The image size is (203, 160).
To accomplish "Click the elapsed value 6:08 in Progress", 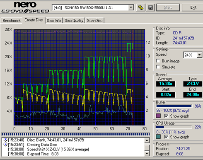I will pyautogui.click(x=180, y=154).
